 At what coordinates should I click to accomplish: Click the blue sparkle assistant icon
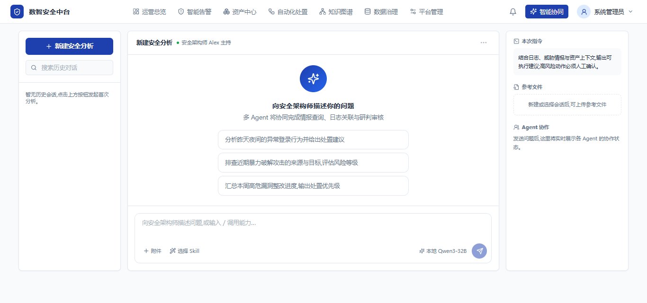coord(313,78)
